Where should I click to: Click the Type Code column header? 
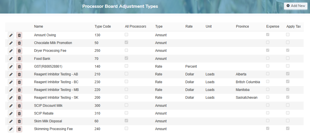pyautogui.click(x=102, y=26)
